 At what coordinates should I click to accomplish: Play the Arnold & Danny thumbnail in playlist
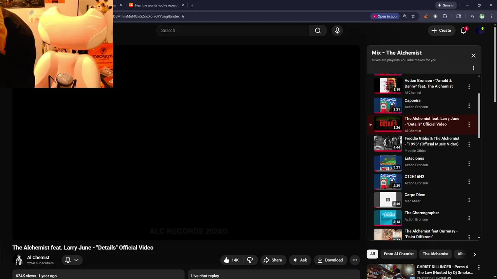(x=388, y=85)
